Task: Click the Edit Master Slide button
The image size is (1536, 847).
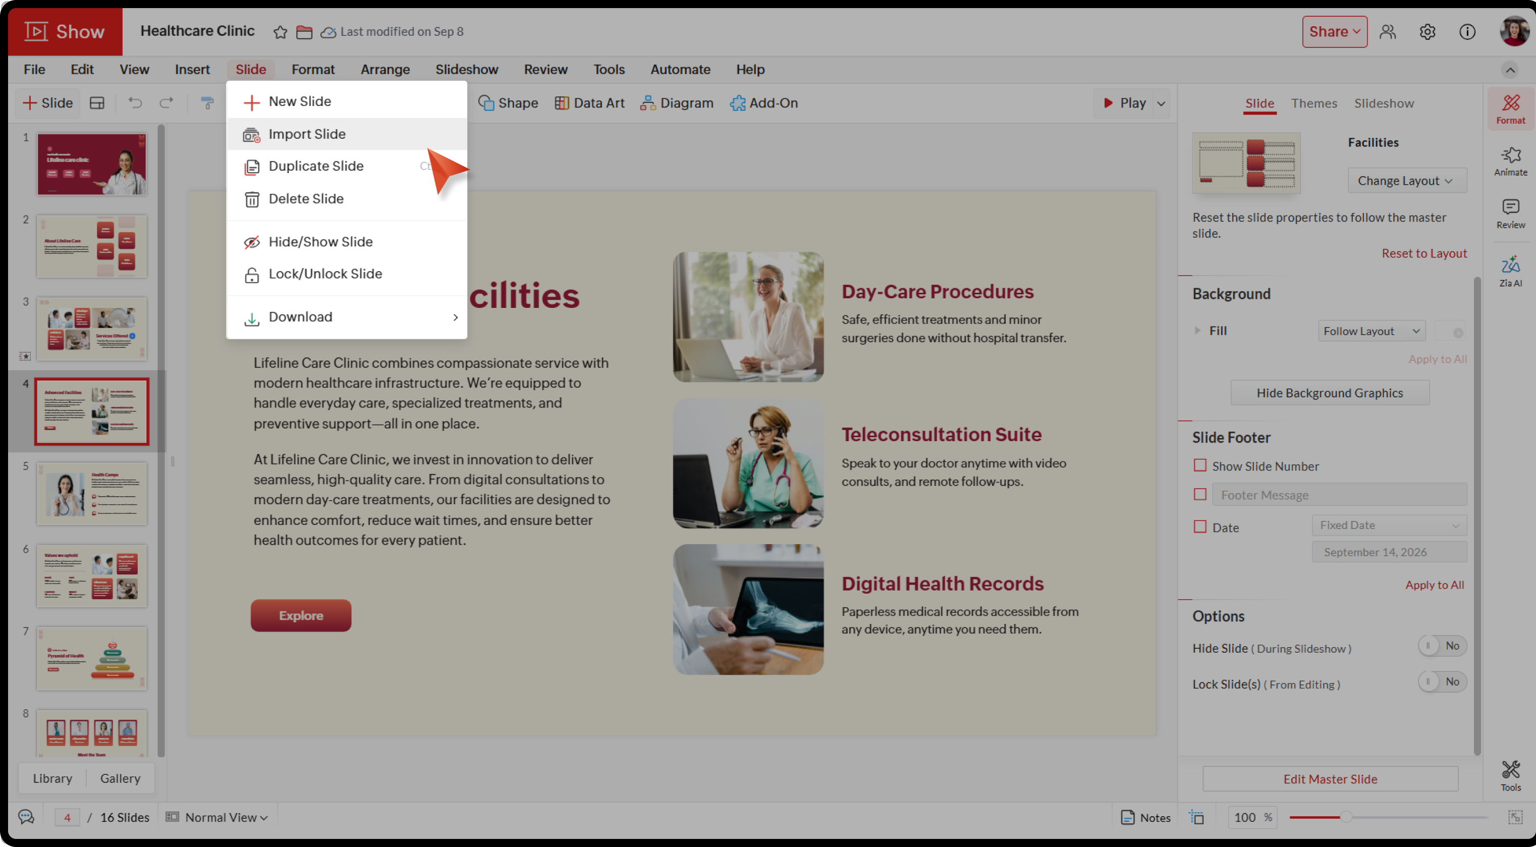Action: 1330,779
